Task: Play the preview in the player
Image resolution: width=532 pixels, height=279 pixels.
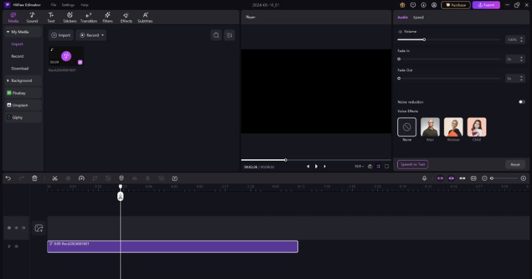Action: click(x=316, y=166)
